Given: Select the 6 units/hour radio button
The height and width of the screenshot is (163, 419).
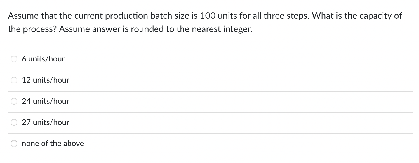Looking at the screenshot, I should 14,59.
